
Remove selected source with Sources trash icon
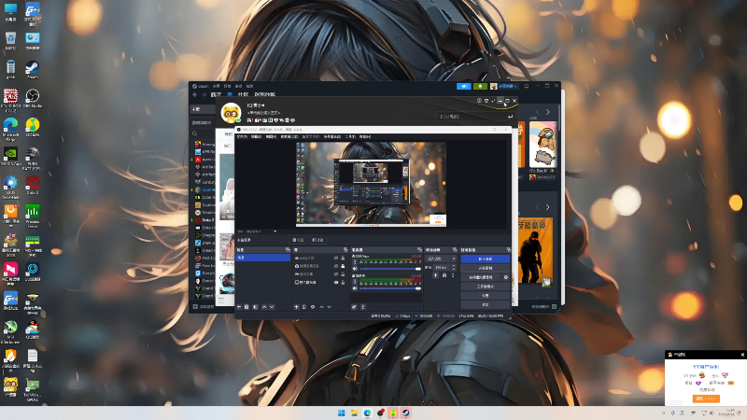304,307
